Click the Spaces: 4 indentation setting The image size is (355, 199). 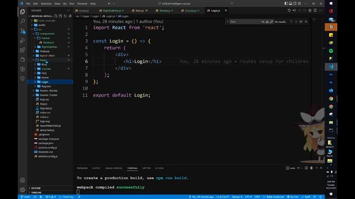(x=237, y=197)
